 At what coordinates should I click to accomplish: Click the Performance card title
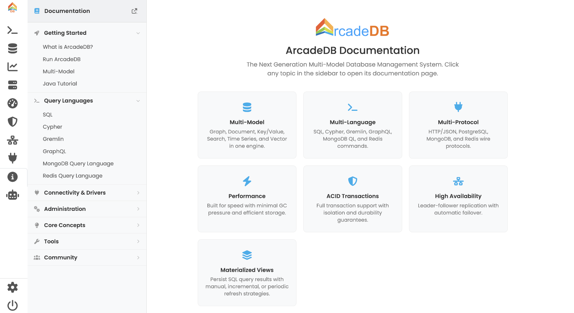pos(247,196)
